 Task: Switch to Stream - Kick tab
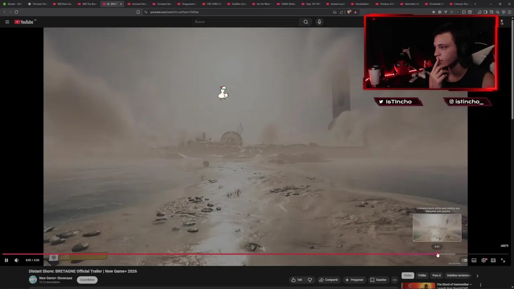12,4
